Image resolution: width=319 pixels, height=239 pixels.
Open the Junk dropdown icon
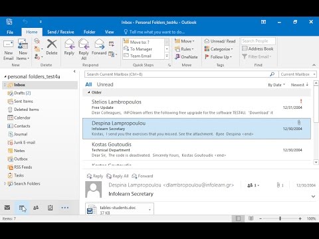(x=38, y=57)
